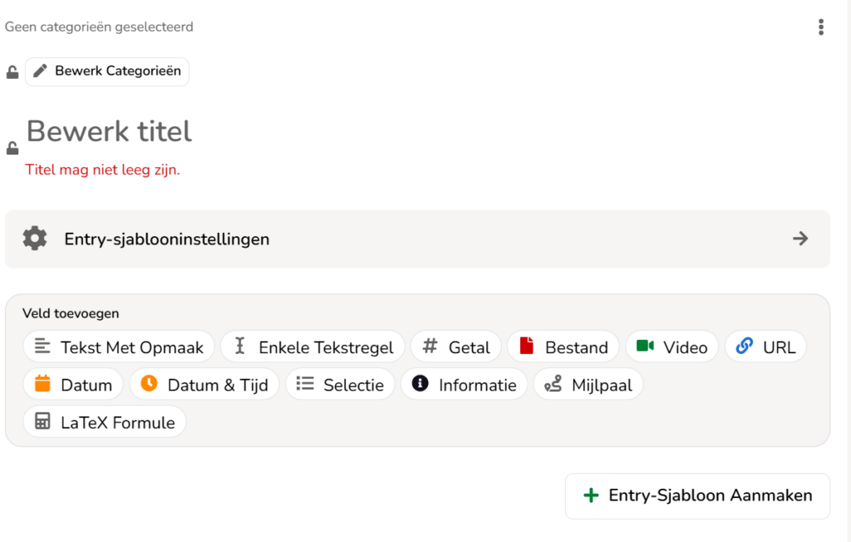The image size is (851, 542).
Task: Click the gear icon for template settings
Action: 35,239
